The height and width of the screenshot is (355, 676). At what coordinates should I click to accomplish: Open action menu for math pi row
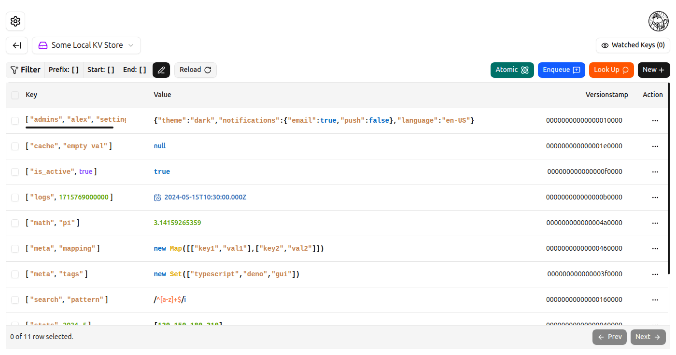[655, 223]
